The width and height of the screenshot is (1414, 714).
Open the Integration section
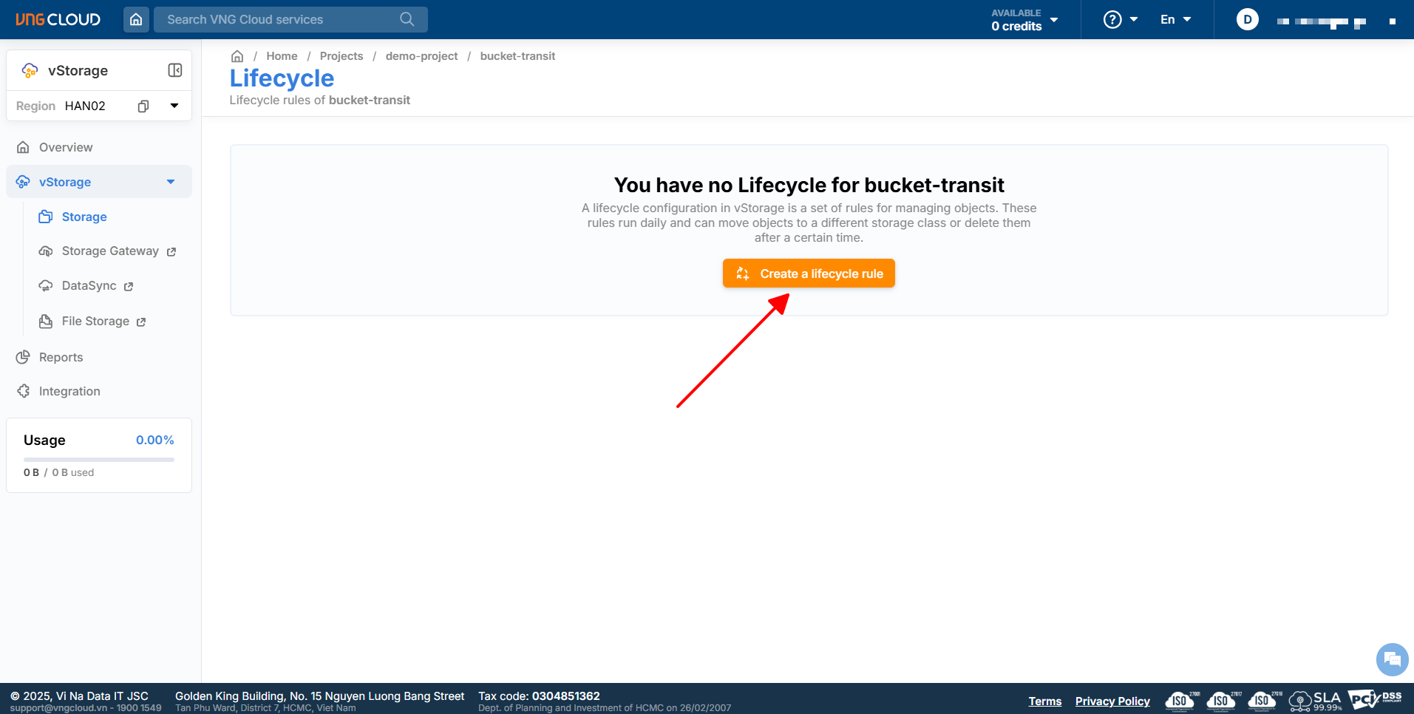[69, 391]
